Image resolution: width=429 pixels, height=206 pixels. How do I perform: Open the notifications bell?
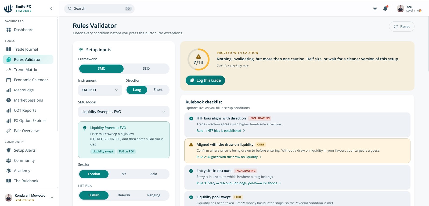coord(385,8)
